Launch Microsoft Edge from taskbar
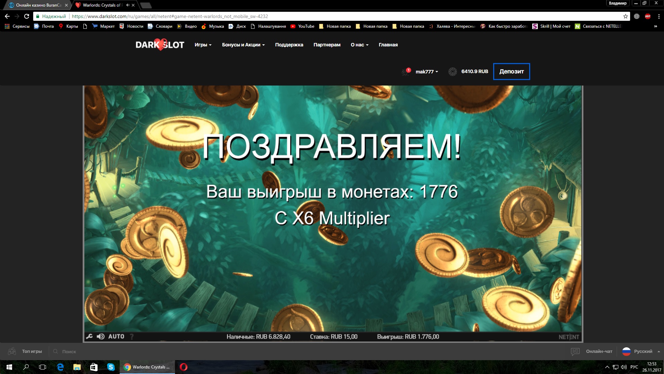 60,367
